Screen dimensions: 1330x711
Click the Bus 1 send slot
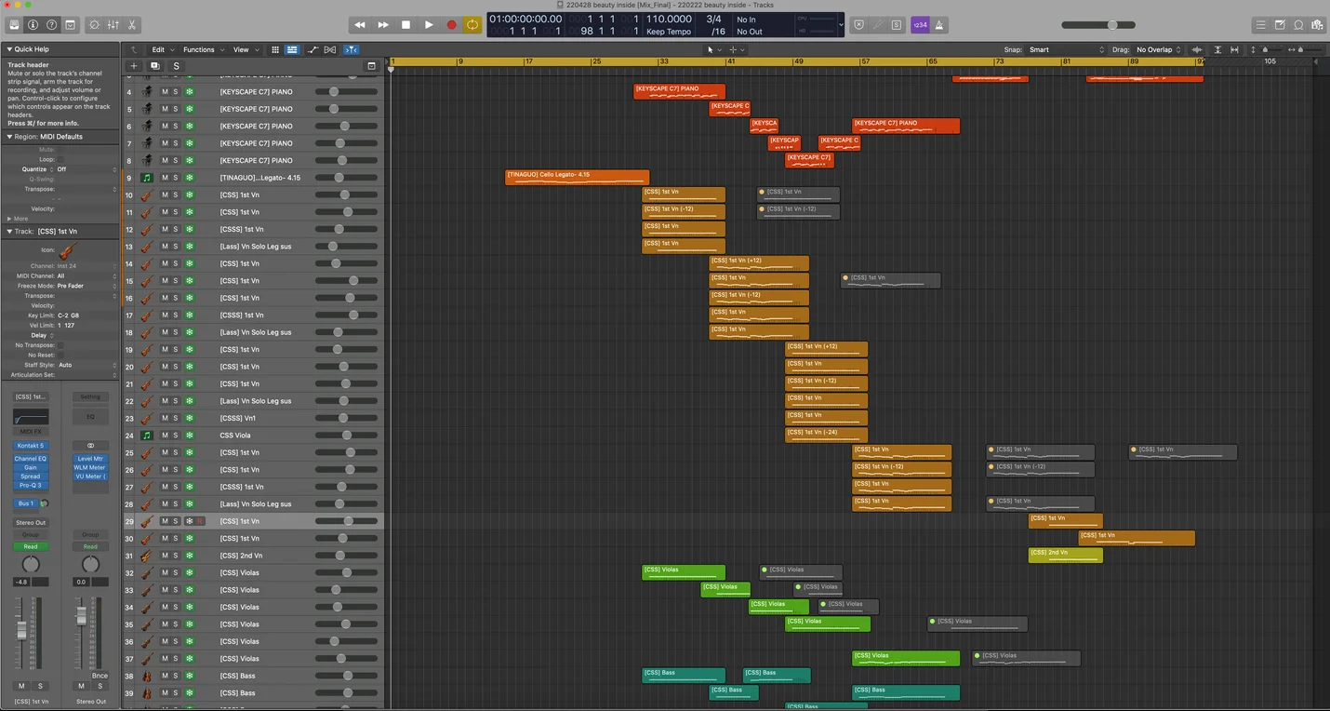click(26, 503)
